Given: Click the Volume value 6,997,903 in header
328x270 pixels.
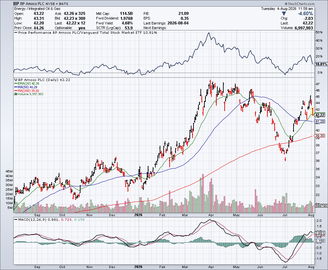Looking at the screenshot, I should [304, 28].
